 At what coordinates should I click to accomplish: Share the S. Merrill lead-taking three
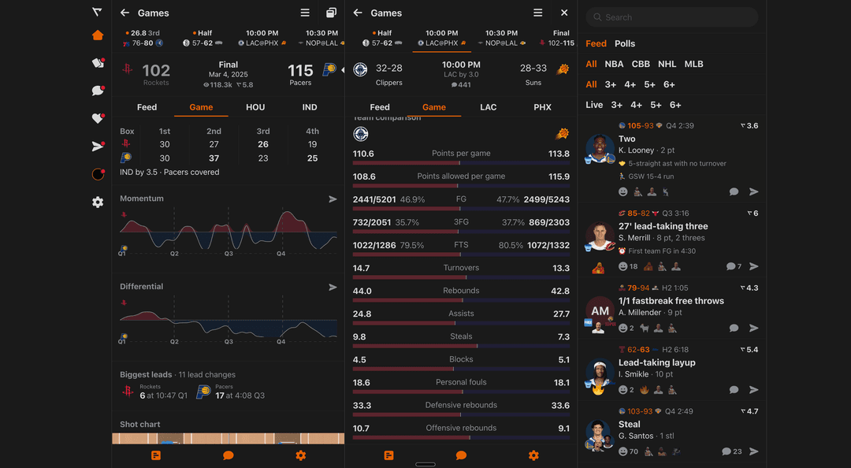754,266
